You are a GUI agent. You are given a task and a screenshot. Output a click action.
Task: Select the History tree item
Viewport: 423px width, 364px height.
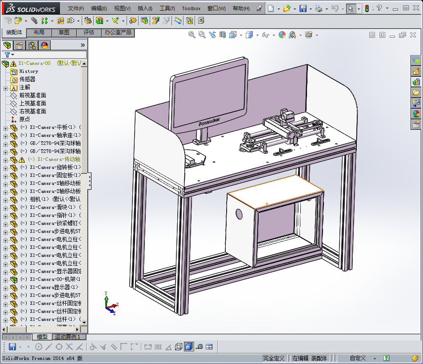click(x=28, y=71)
